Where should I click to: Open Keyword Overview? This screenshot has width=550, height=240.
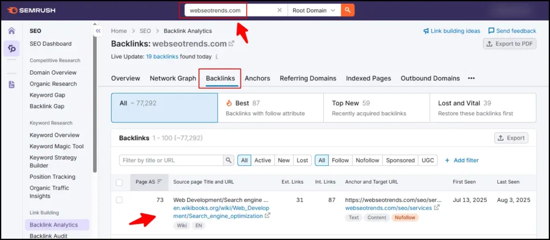click(x=54, y=135)
